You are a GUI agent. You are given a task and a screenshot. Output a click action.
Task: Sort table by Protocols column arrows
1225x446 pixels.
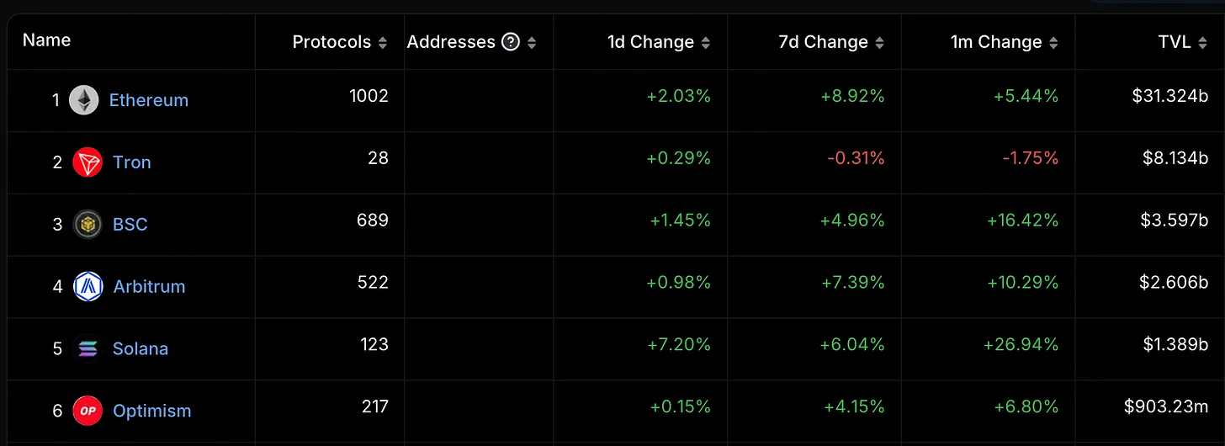[x=383, y=43]
